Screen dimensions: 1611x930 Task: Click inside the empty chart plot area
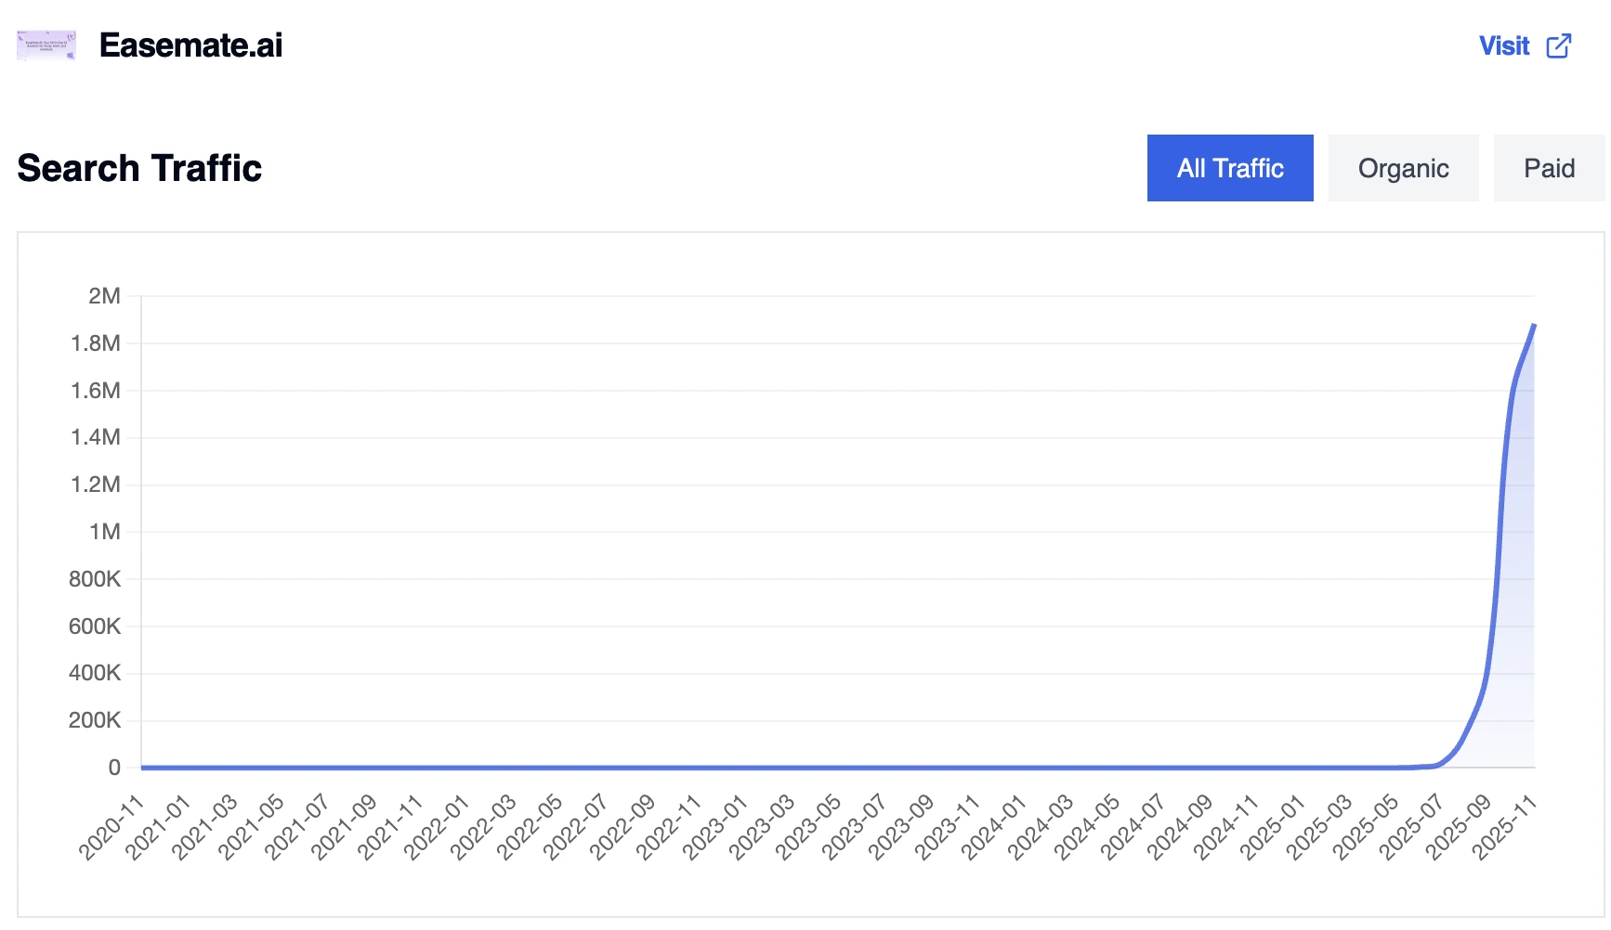[x=743, y=510]
